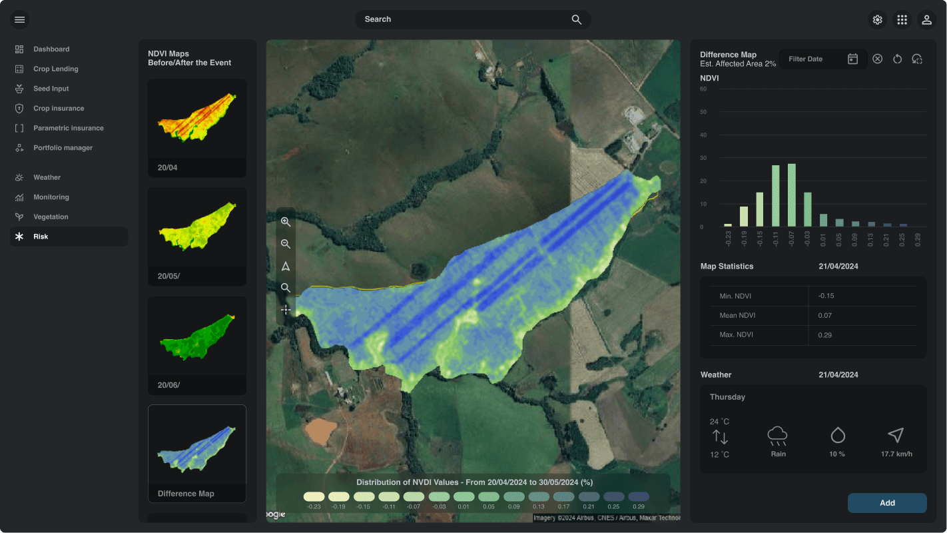Select Vegetation in the sidebar
947x533 pixels.
(69, 216)
